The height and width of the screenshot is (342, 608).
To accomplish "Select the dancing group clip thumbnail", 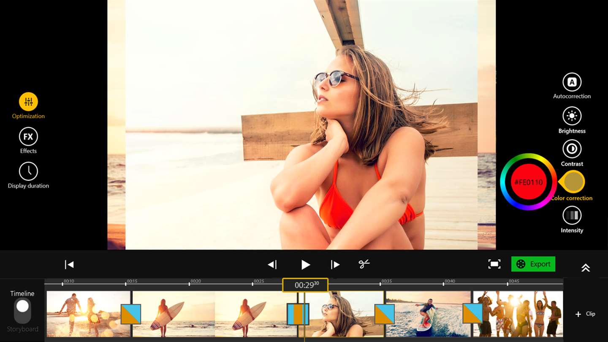I will (518, 314).
